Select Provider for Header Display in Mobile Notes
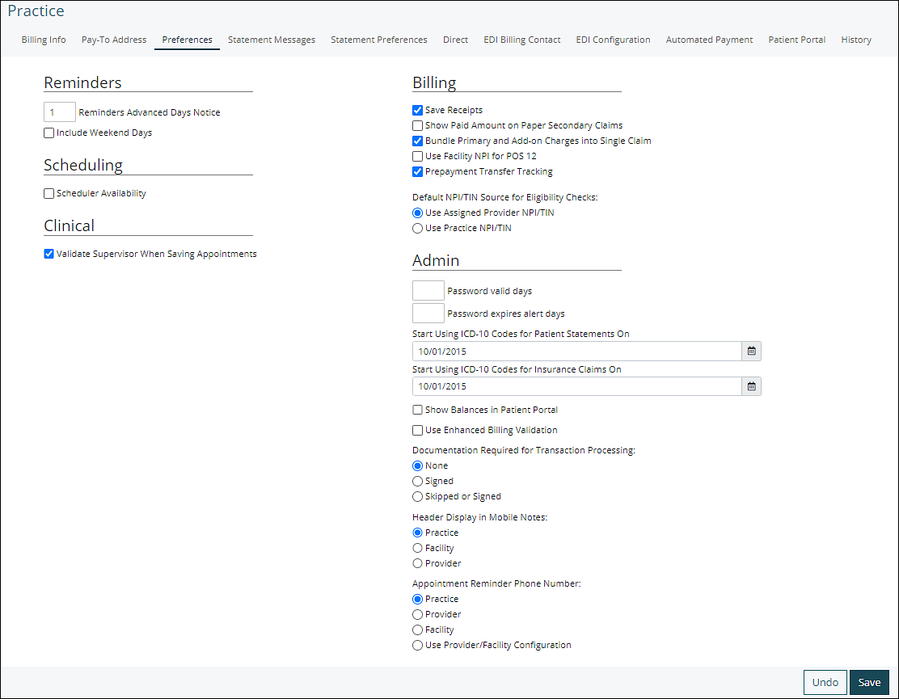This screenshot has width=899, height=699. 417,564
